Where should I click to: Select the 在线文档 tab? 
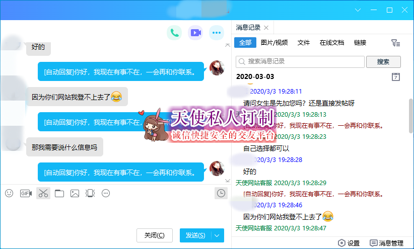point(332,43)
